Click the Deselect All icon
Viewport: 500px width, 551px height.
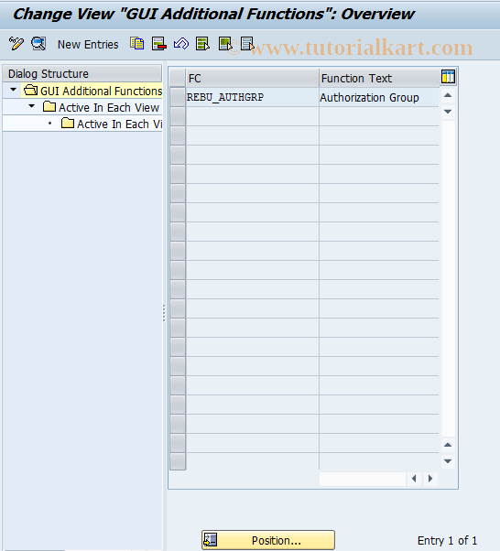(247, 44)
